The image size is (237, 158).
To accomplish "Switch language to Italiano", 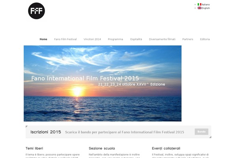I will coord(205,4).
